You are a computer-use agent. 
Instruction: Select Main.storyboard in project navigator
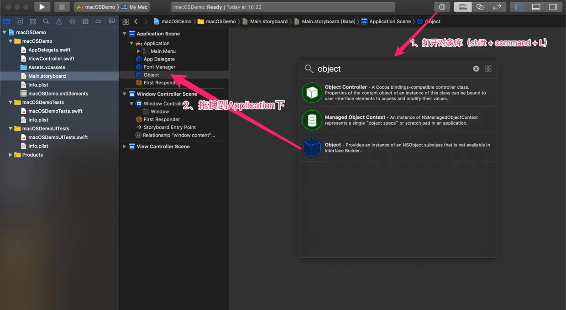click(x=47, y=76)
